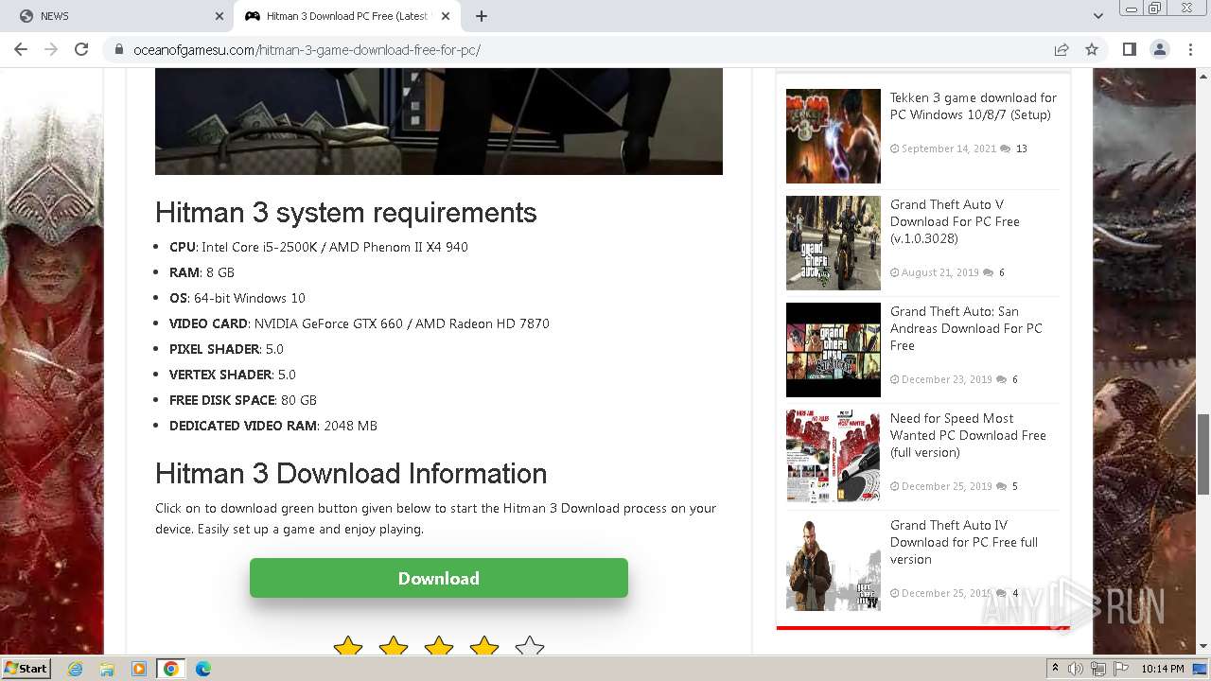
Task: Click the 10:14 PM clock
Action: click(1163, 669)
